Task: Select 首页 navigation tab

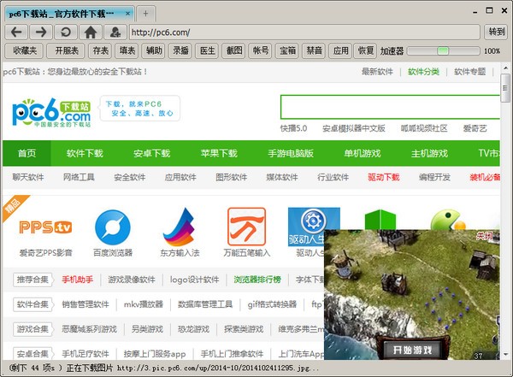Action: pos(27,153)
